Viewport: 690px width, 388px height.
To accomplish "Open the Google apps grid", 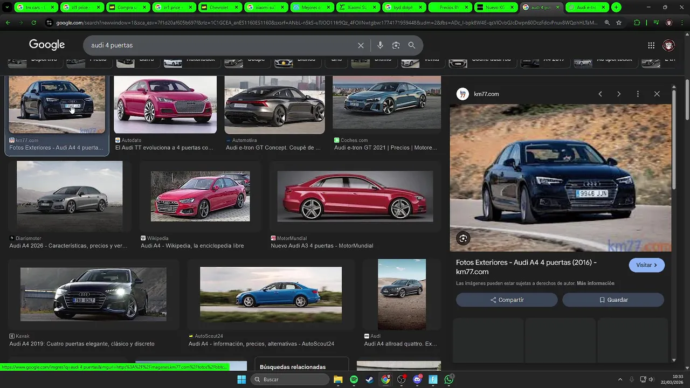I will 651,45.
